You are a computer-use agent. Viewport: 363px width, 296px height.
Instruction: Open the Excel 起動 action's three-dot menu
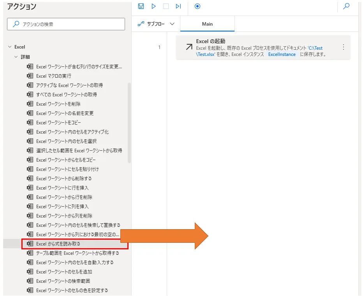pyautogui.click(x=343, y=47)
